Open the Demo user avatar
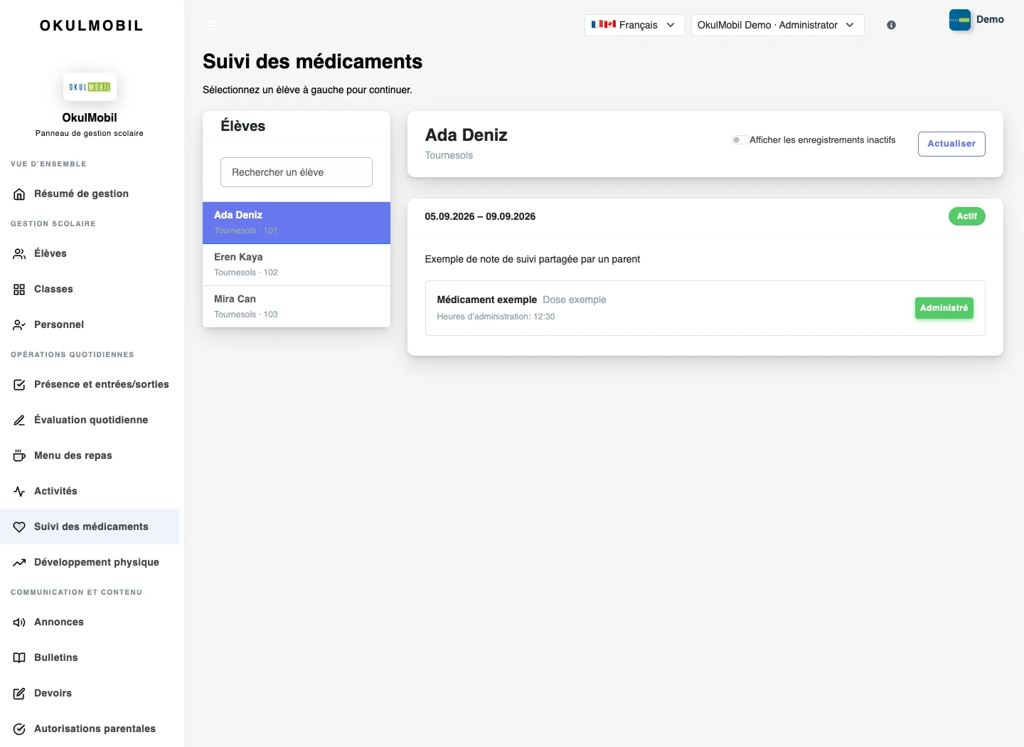The height and width of the screenshot is (747, 1024). pyautogui.click(x=960, y=20)
